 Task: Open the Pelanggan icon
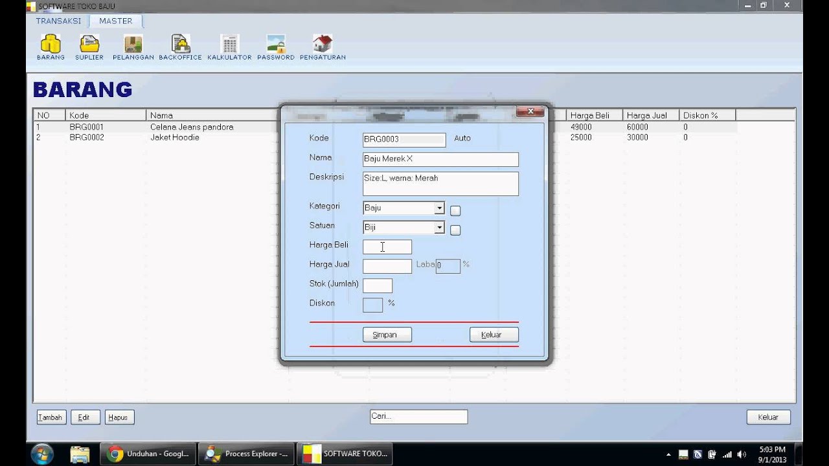pos(133,44)
